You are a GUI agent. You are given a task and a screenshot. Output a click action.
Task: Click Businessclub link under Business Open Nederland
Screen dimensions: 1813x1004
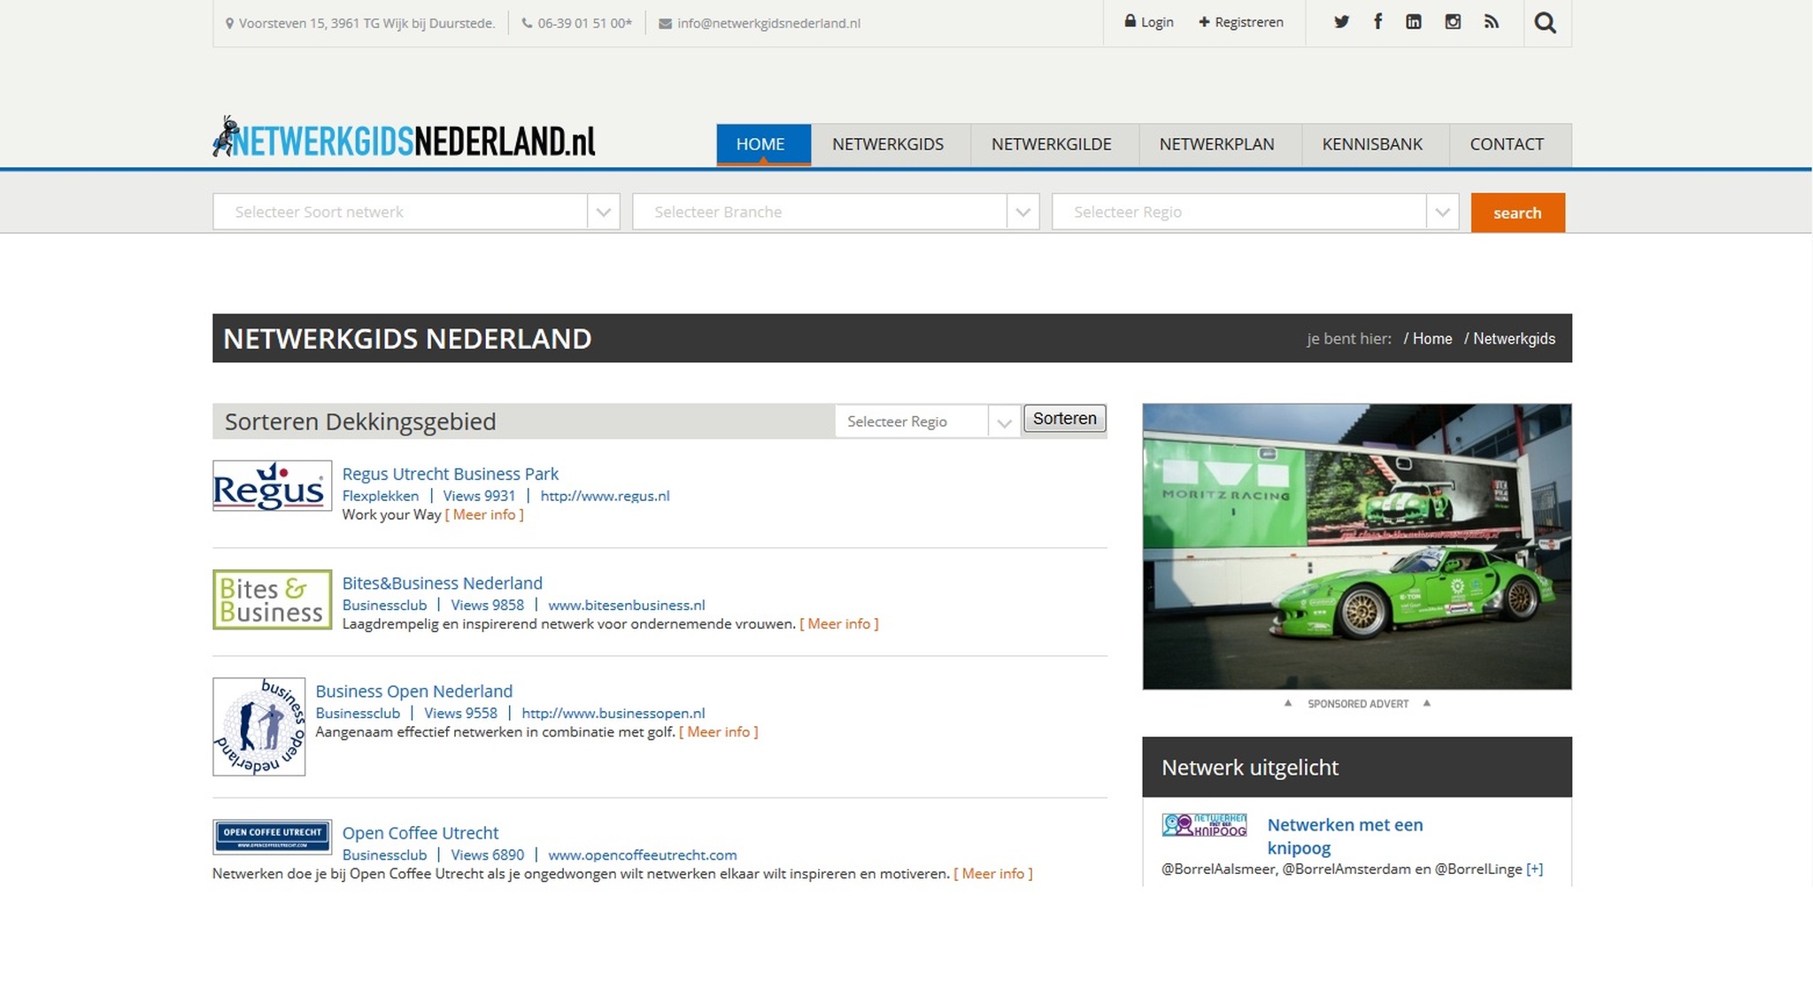point(358,714)
